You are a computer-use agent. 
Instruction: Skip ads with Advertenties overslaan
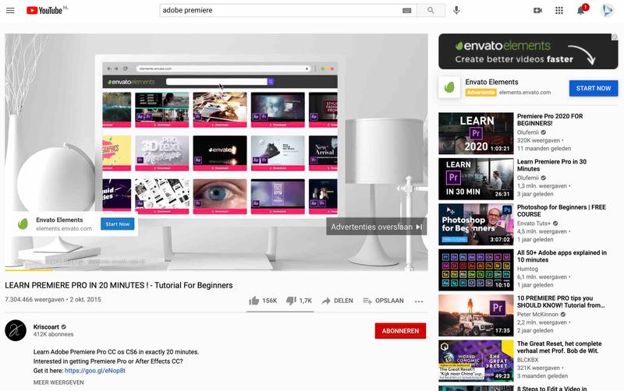tap(376, 227)
